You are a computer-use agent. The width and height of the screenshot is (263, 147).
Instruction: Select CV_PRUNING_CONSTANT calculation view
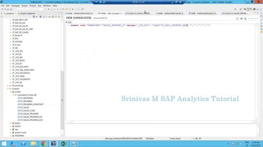tap(32, 105)
